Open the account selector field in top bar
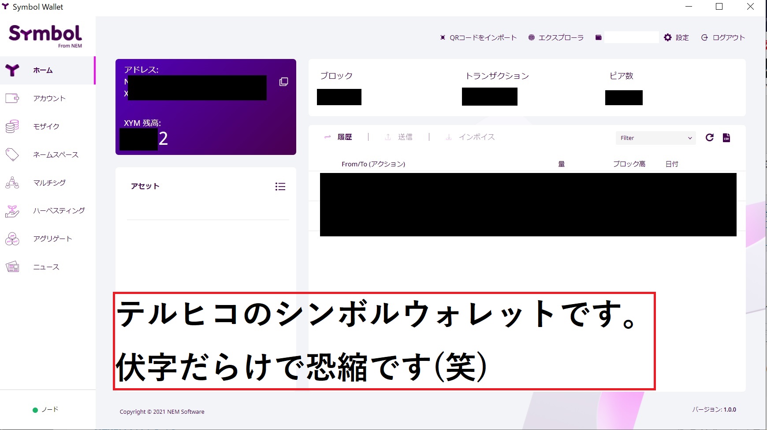The width and height of the screenshot is (767, 430). point(631,37)
